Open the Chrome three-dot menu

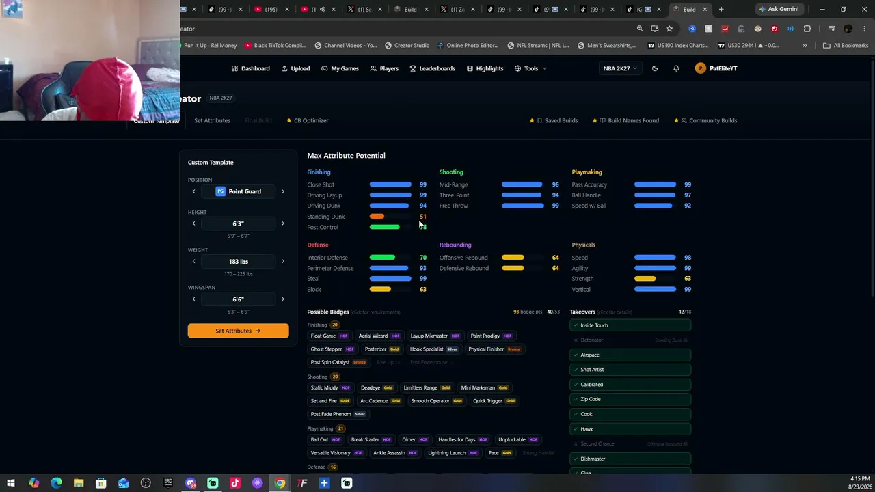pyautogui.click(x=864, y=29)
